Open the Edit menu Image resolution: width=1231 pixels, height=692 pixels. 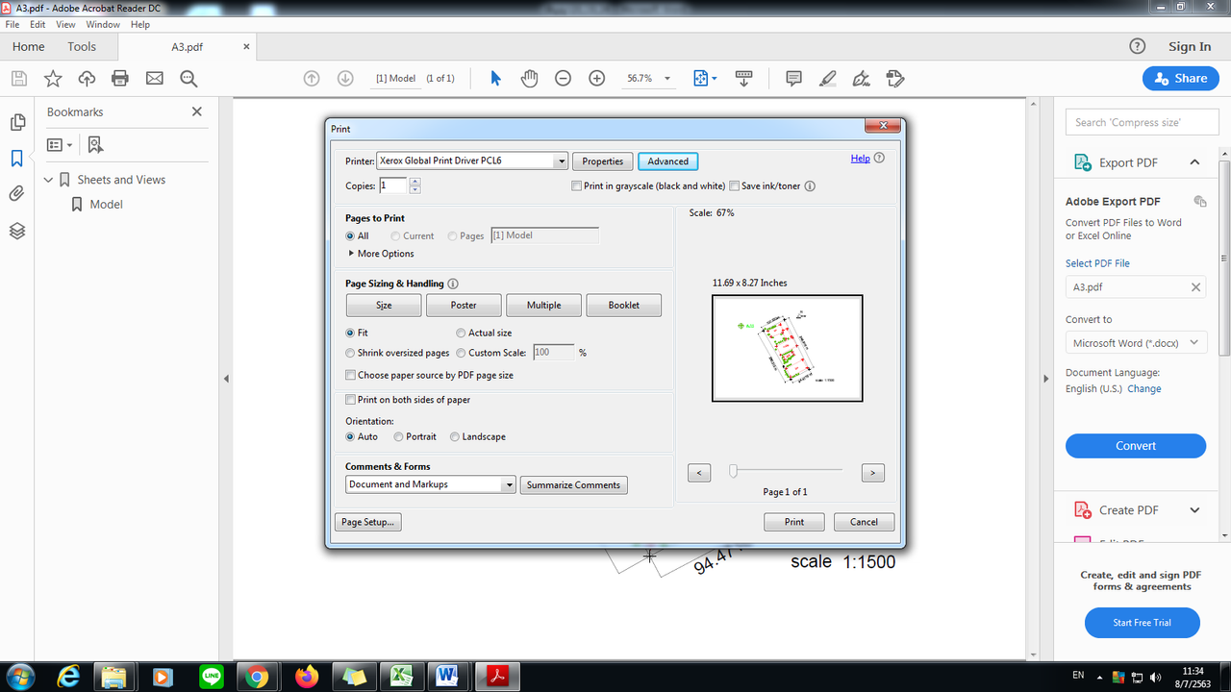pos(38,24)
